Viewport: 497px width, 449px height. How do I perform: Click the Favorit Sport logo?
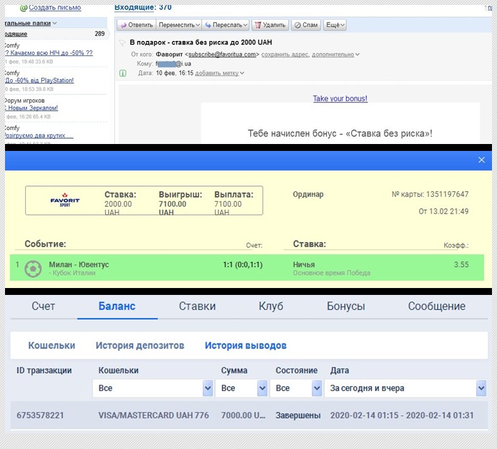tap(65, 200)
